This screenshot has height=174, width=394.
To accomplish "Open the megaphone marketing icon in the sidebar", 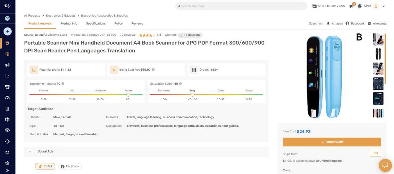I will click(7, 65).
